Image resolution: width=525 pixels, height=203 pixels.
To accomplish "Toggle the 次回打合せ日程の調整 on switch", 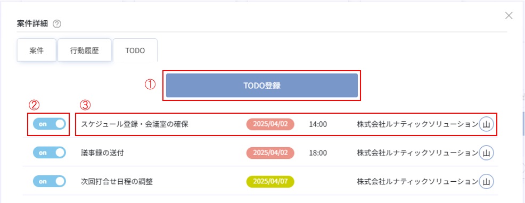I will [49, 181].
